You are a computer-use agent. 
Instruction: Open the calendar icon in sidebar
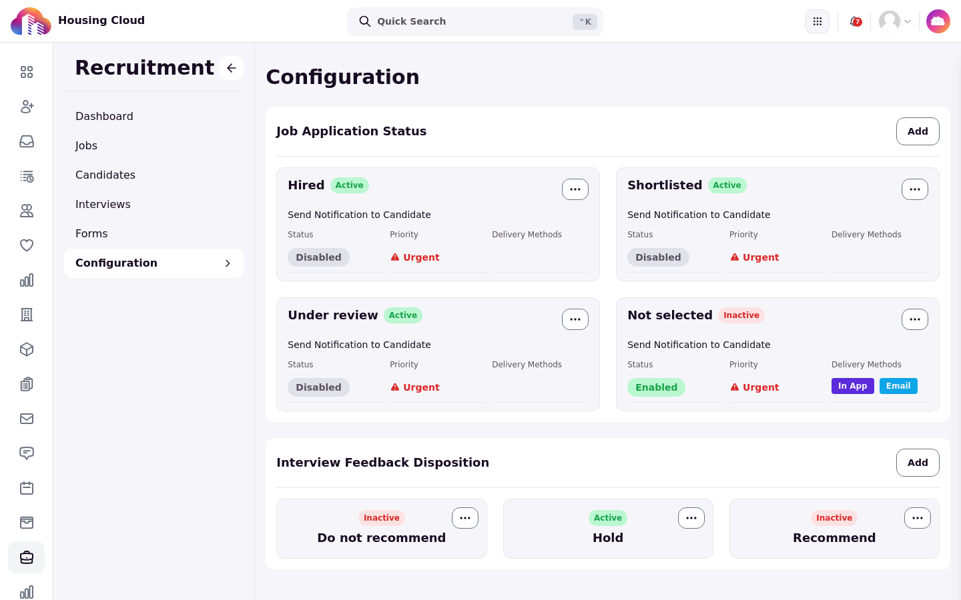[x=27, y=488]
